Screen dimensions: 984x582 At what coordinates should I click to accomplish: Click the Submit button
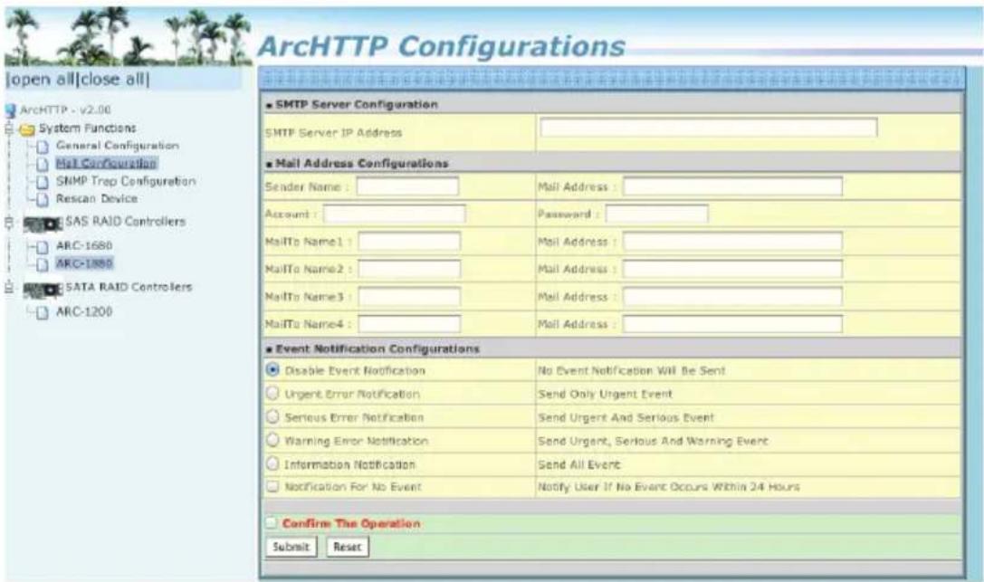(291, 547)
